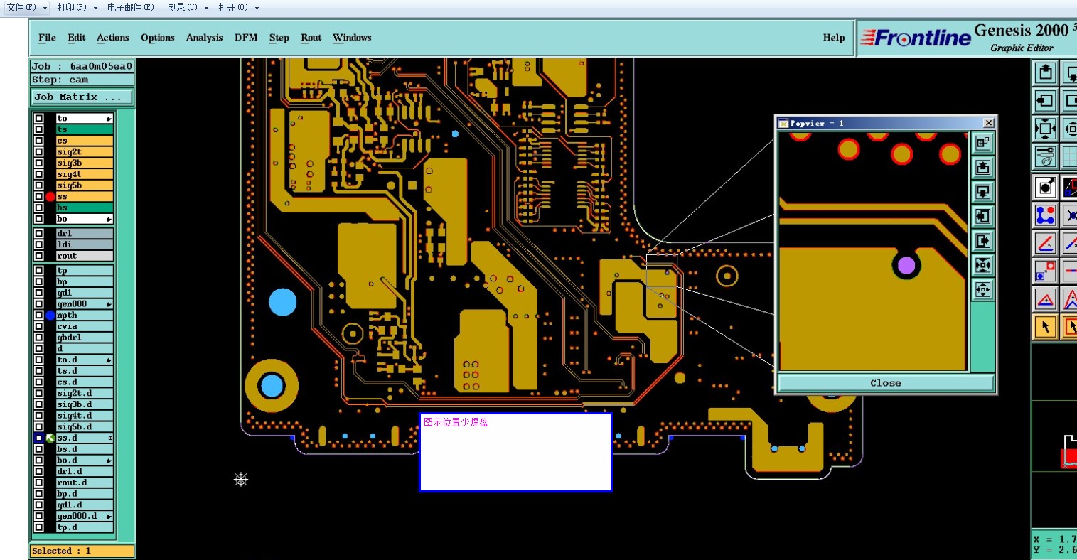Toggle checkbox for the sig3b layer
1077x560 pixels.
(39, 163)
